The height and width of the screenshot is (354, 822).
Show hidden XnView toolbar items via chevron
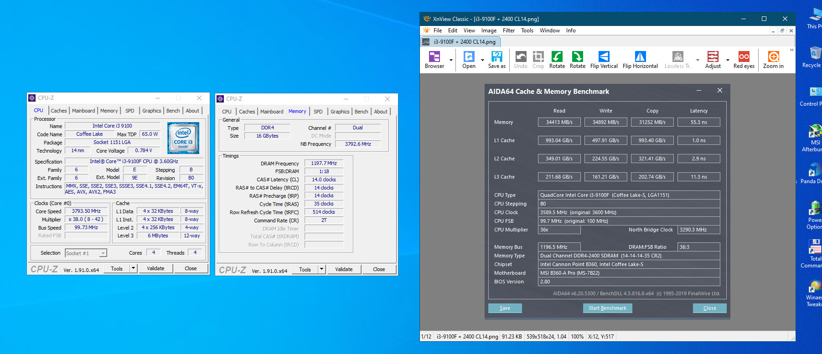pyautogui.click(x=791, y=50)
